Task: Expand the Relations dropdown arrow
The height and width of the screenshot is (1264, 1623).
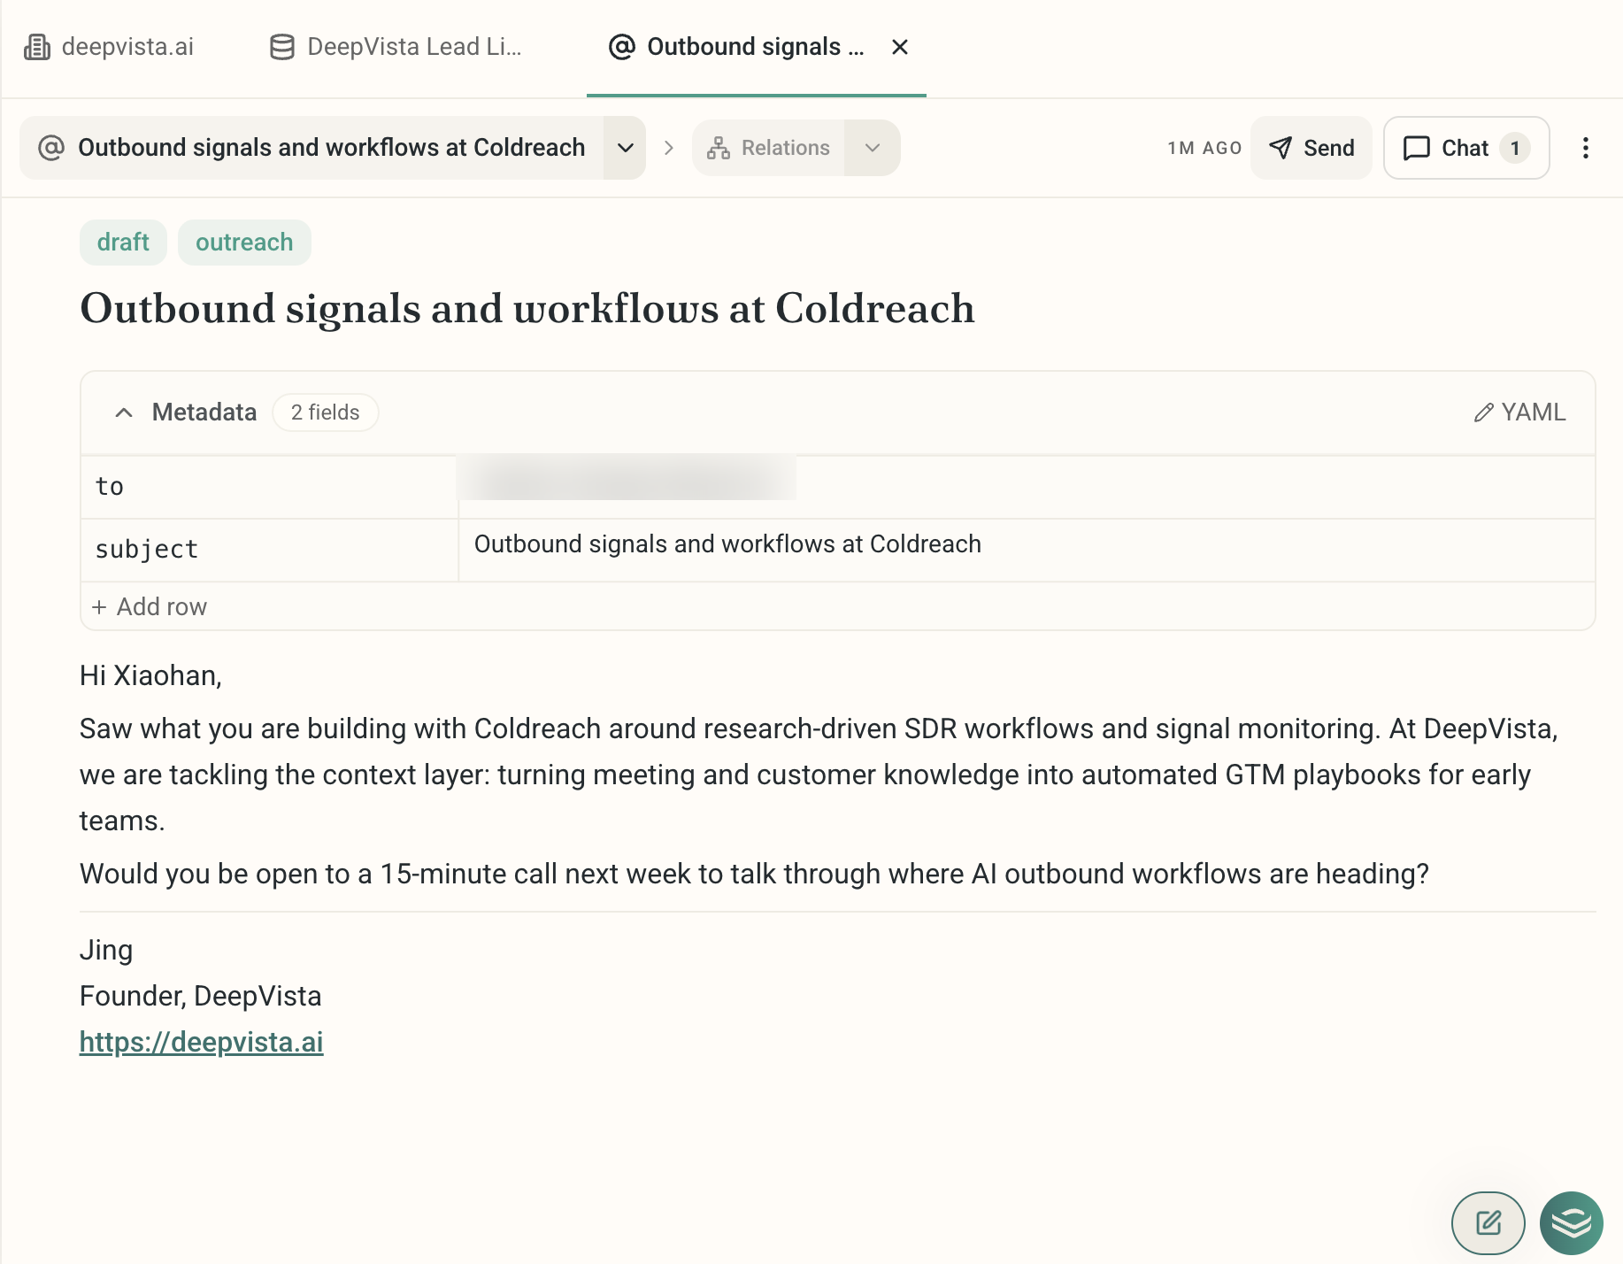Action: point(873,148)
